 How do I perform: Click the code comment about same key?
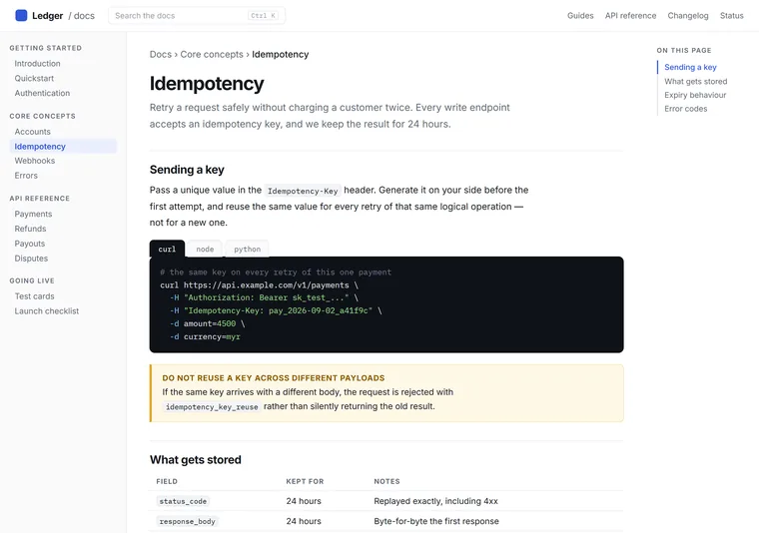[x=276, y=272]
